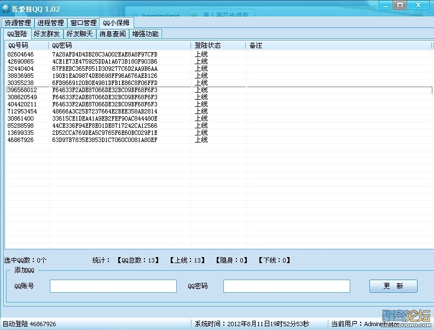Viewport: 434px width, 330px height.
Task: Open the 消息查阅 sub-tab
Action: pos(112,34)
